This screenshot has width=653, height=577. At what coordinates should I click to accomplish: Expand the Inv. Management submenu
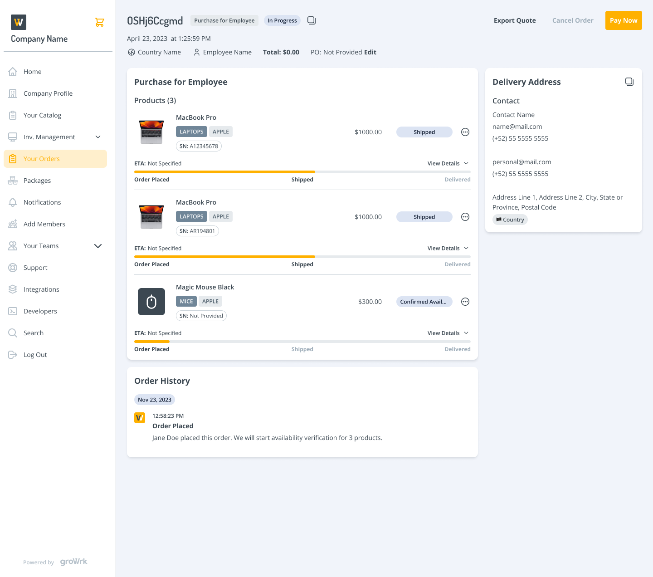coord(98,137)
